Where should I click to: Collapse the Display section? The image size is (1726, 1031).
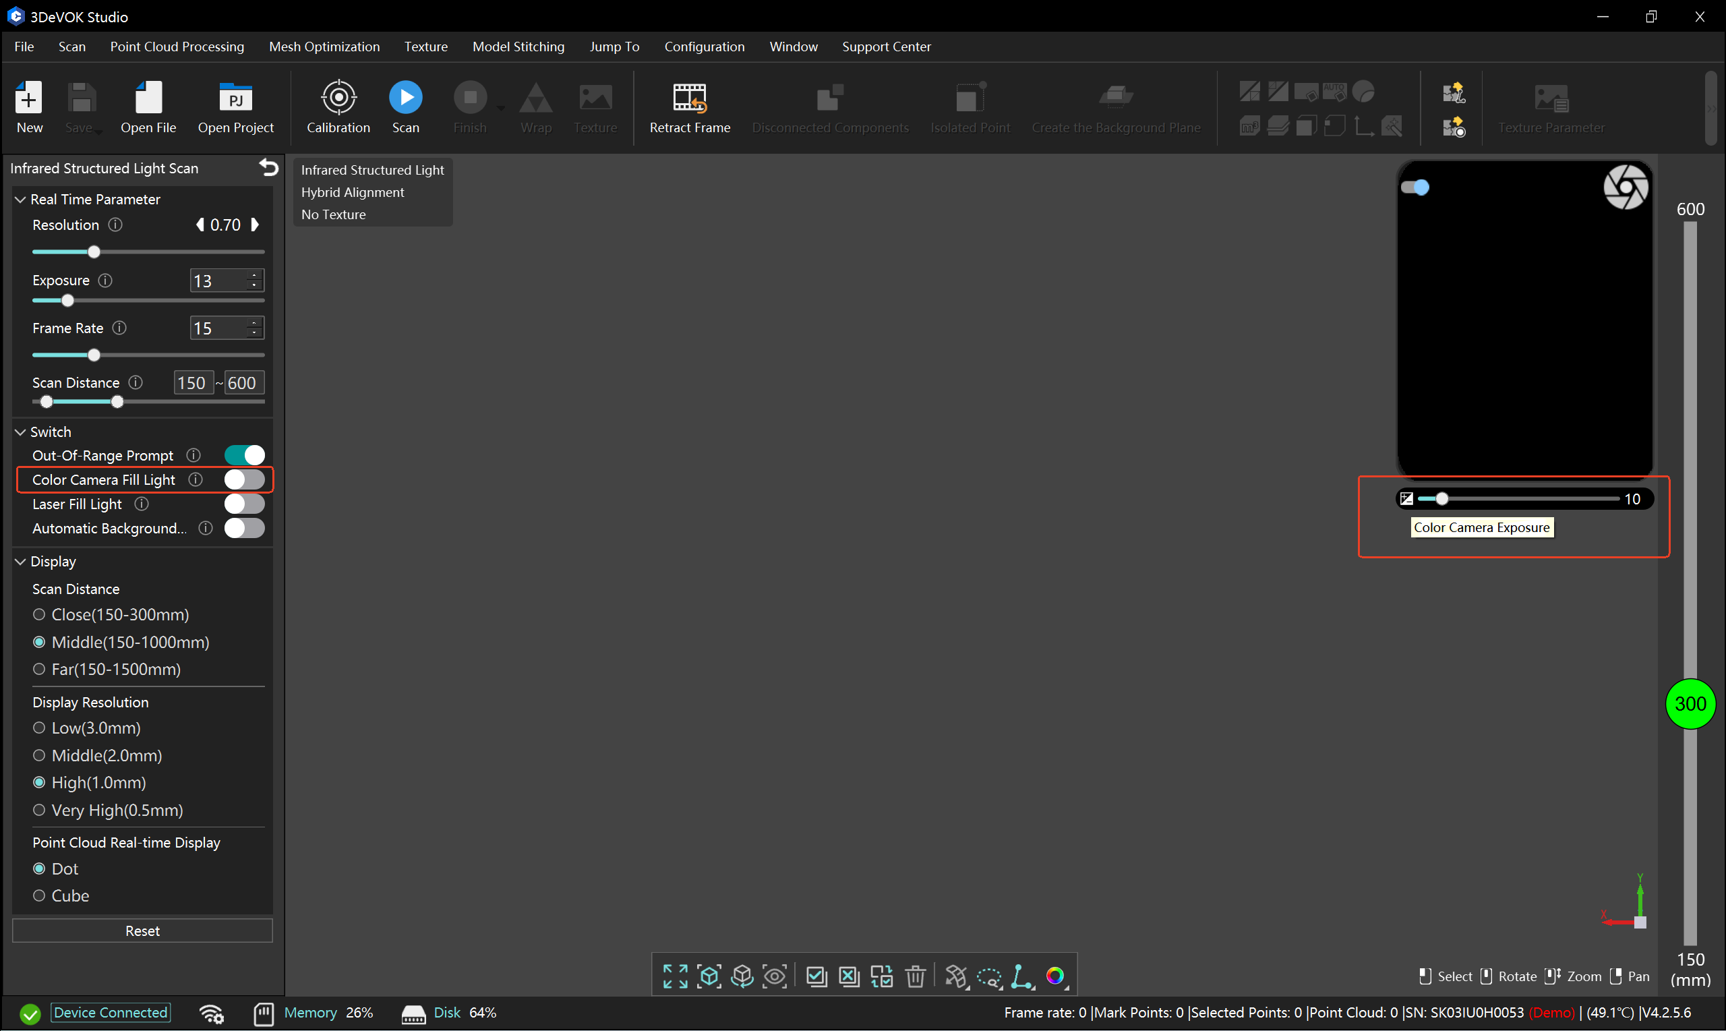tap(20, 562)
